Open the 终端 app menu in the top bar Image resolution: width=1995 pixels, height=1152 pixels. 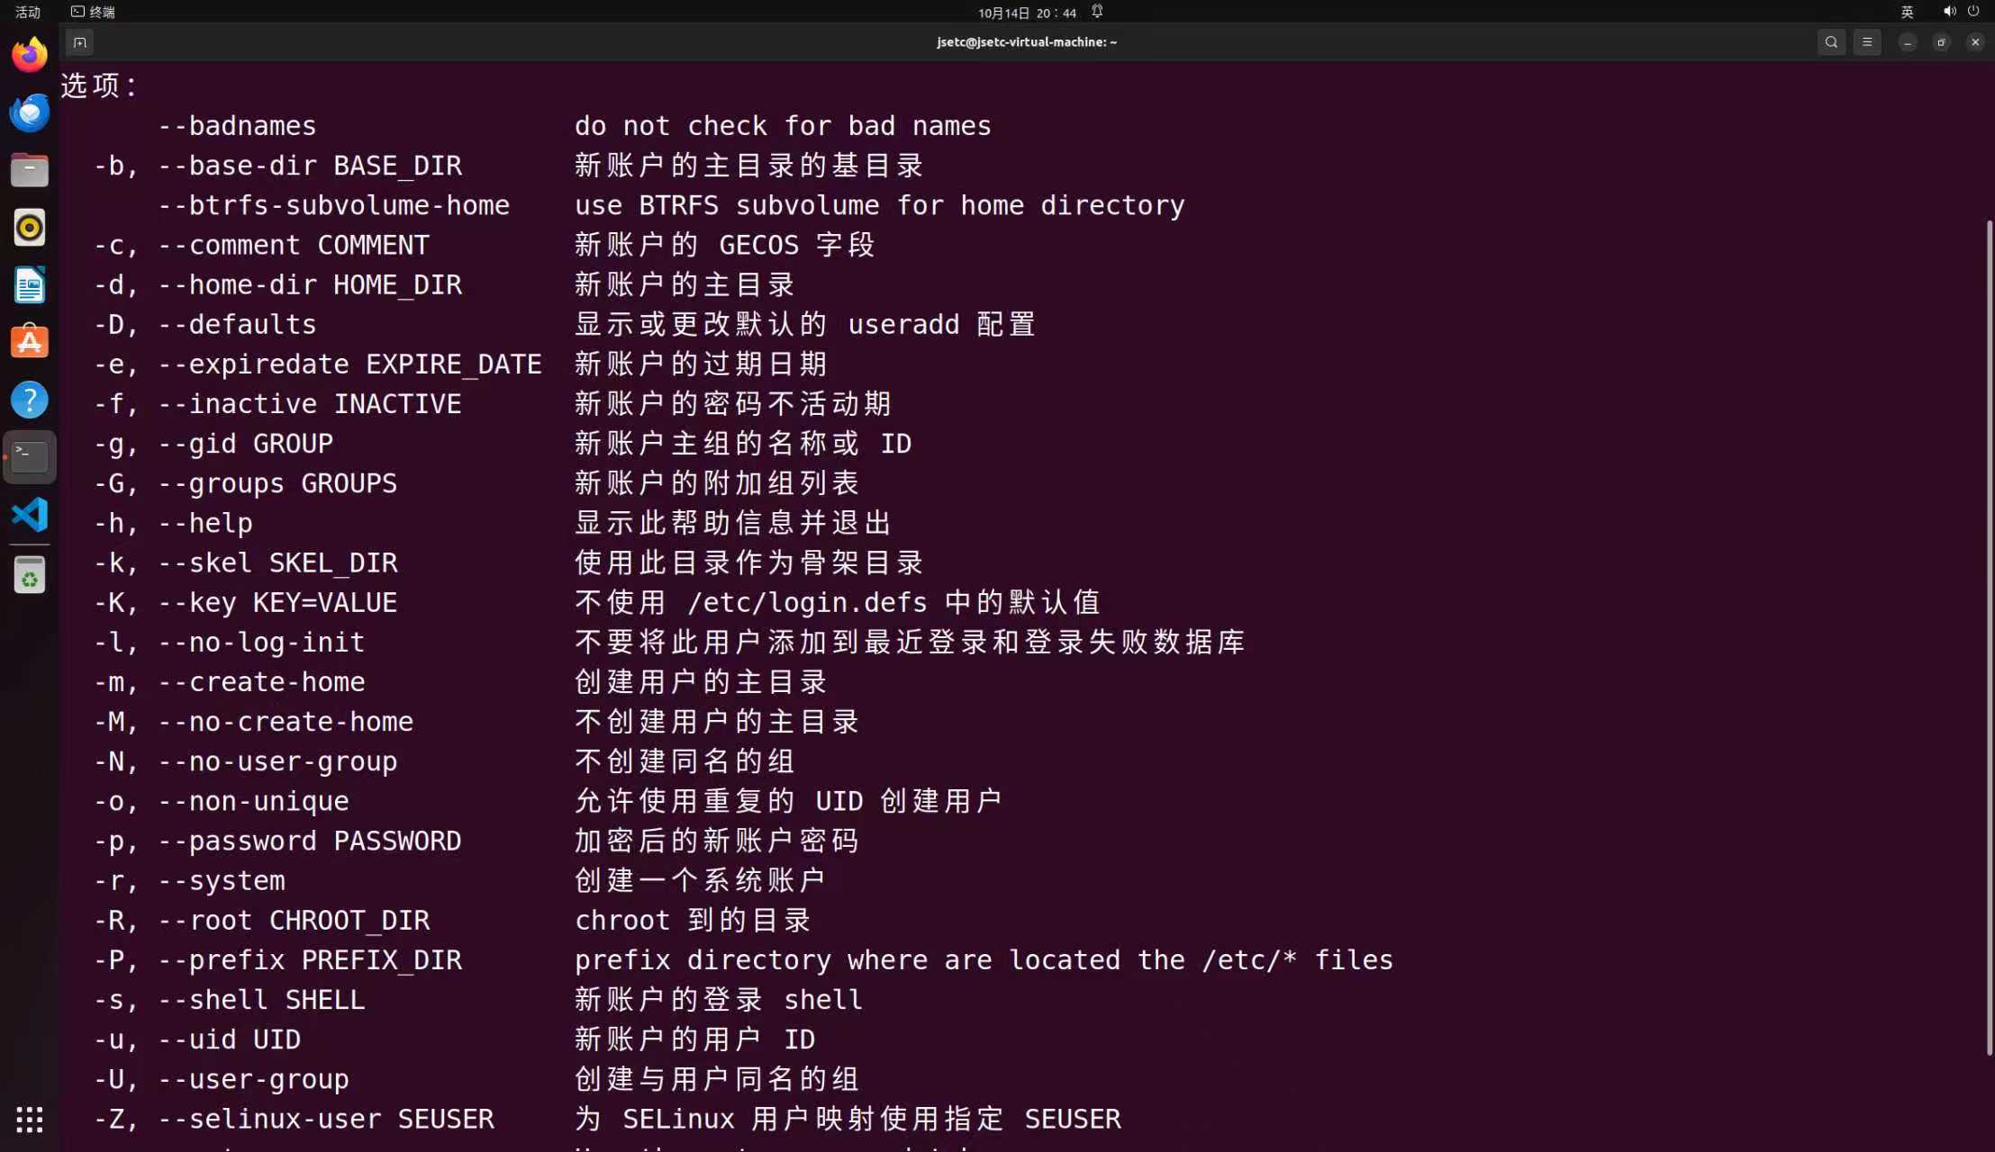[94, 12]
